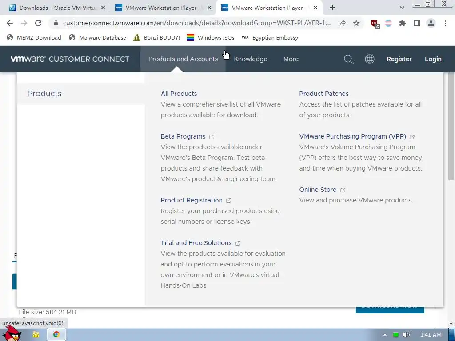Open the More menu
The width and height of the screenshot is (455, 341).
pos(291,59)
